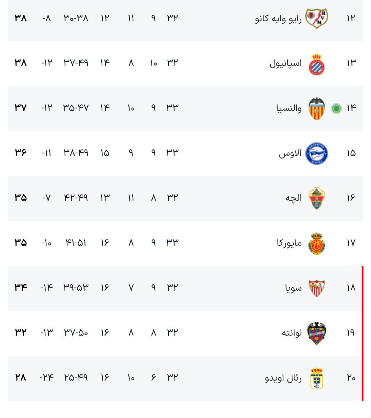Select rank number ۱۸ in Sevilla row

pyautogui.click(x=351, y=288)
